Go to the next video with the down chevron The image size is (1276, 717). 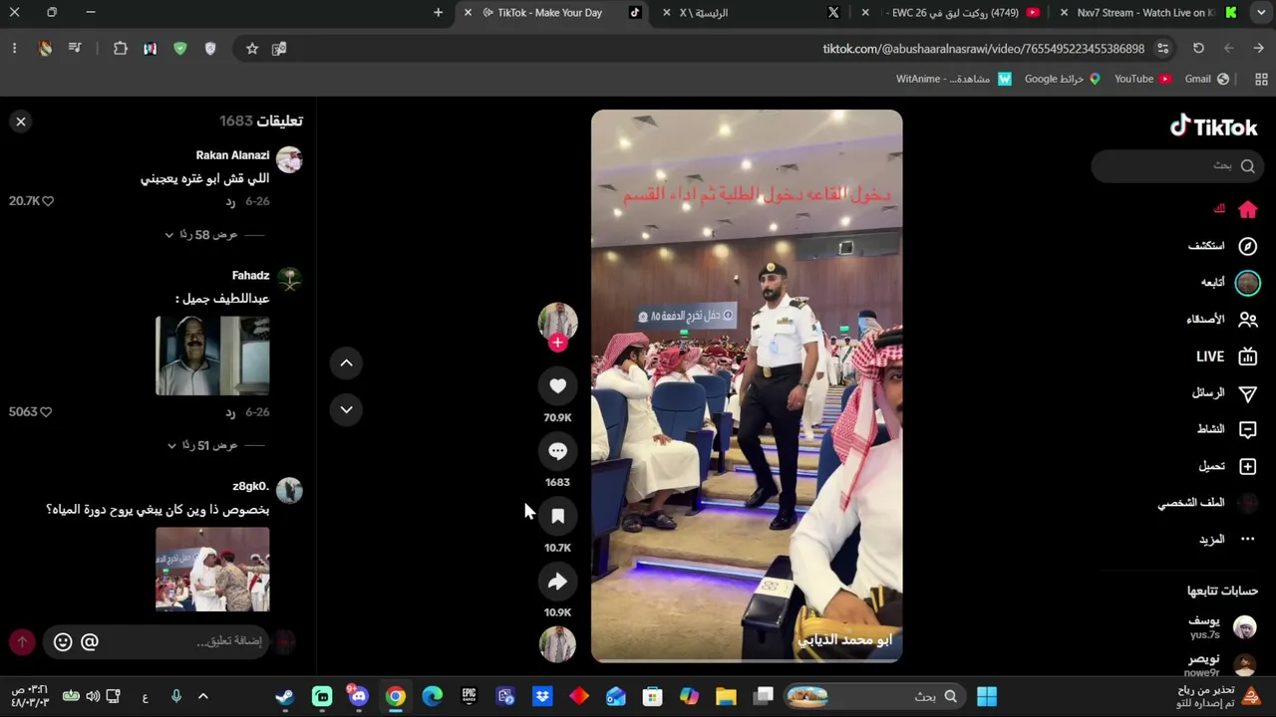click(346, 409)
